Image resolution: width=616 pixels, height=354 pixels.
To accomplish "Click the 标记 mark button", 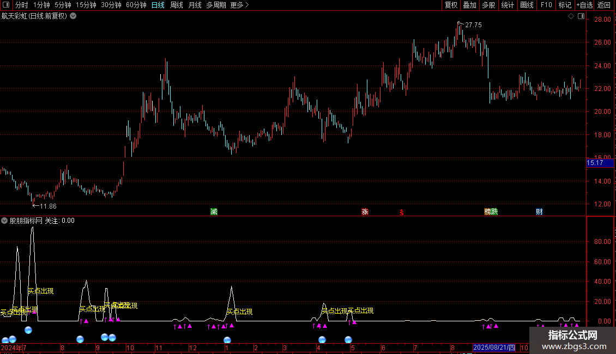I will (565, 5).
